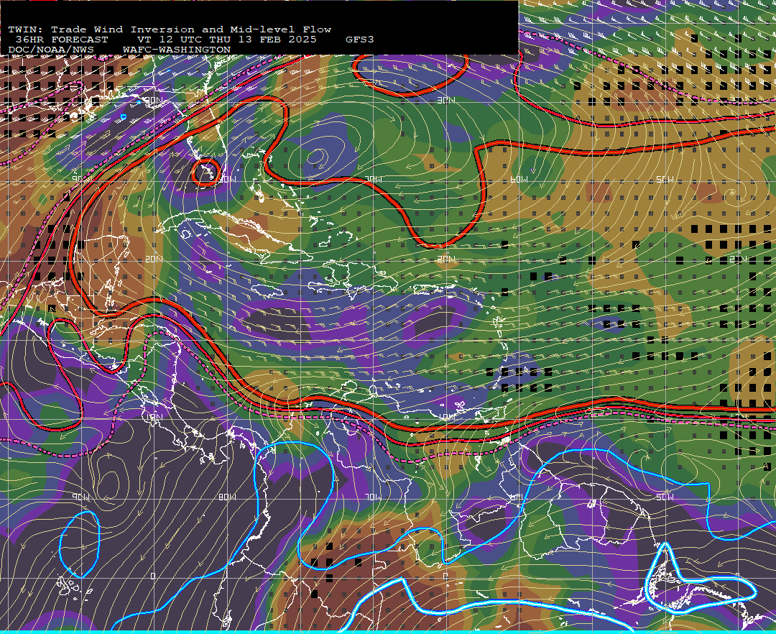Screen dimensions: 776x634
Task: Click the upper "90W" longitude label
Action: pyautogui.click(x=80, y=179)
